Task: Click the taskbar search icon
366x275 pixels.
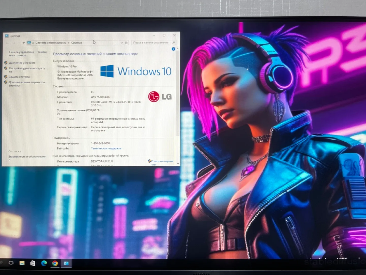Action: pyautogui.click(x=1, y=262)
